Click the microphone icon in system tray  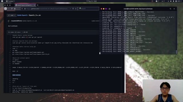tap(174, 1)
